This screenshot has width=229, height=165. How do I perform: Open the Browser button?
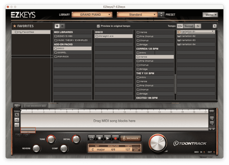click(x=131, y=138)
